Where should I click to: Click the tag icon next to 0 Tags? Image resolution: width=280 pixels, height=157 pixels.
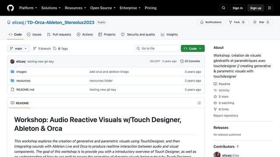point(55,48)
